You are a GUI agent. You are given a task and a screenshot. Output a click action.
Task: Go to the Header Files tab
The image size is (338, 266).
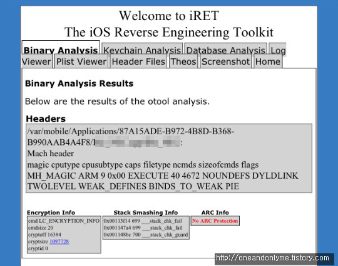(138, 61)
